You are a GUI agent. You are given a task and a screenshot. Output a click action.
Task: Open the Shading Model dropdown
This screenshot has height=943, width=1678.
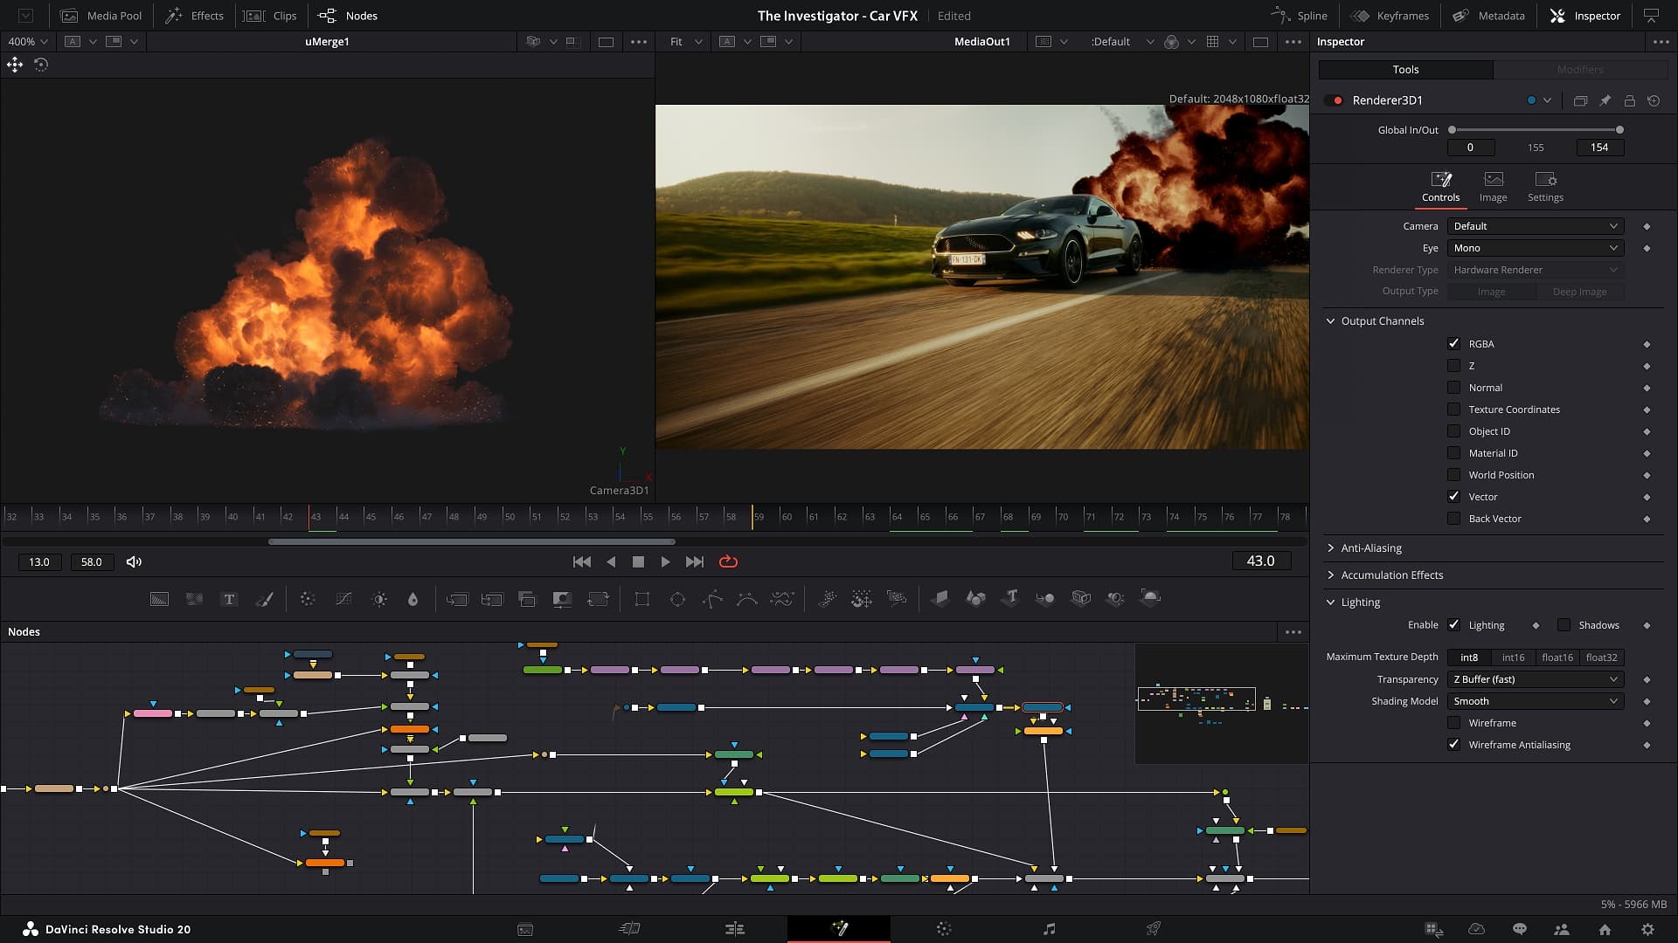1534,701
